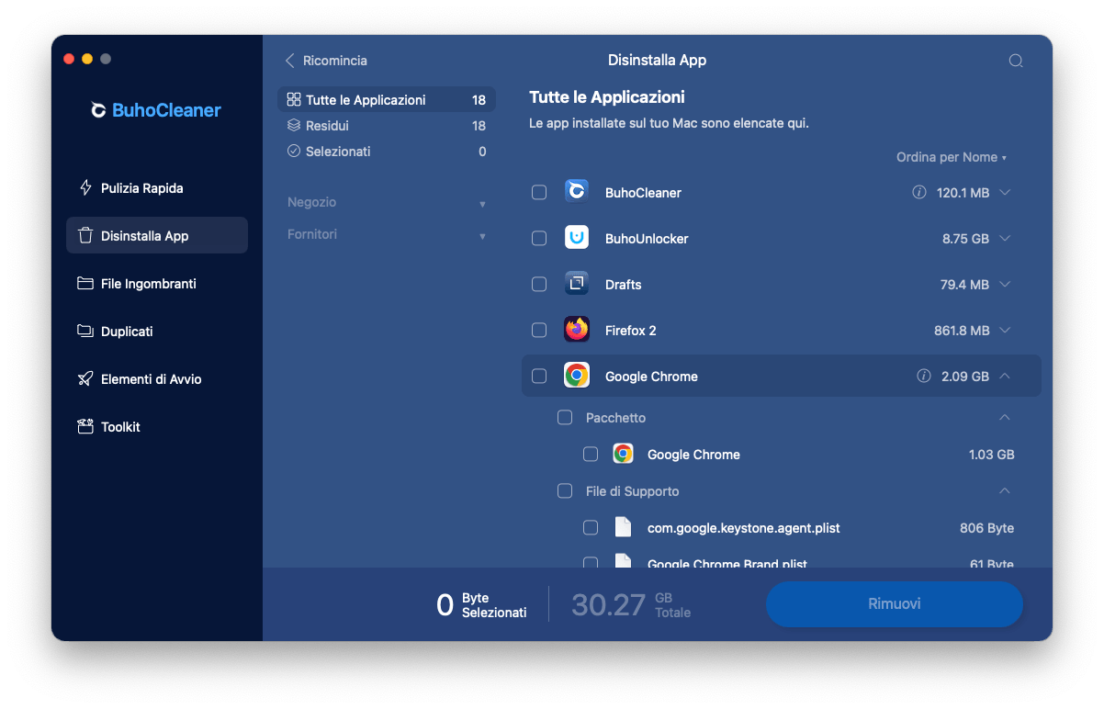
Task: Click the info icon on Google Chrome row
Action: (924, 377)
